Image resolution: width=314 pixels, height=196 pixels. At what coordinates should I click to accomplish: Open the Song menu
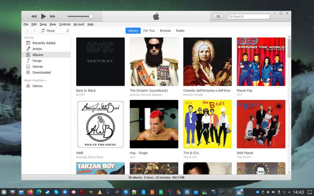coord(43,24)
